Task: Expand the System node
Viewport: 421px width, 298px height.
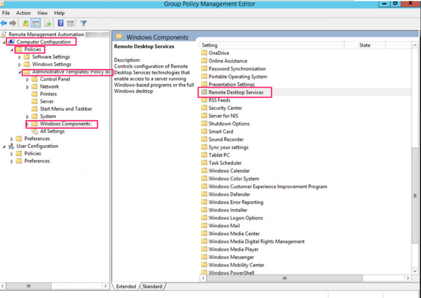Action: pyautogui.click(x=27, y=117)
